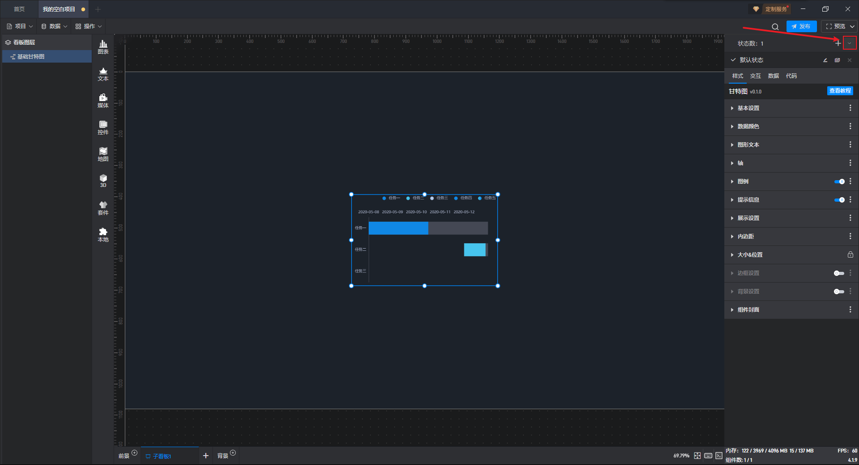Screen dimensions: 859x465
Task: Toggle the 图例 legend switch
Action: [839, 182]
